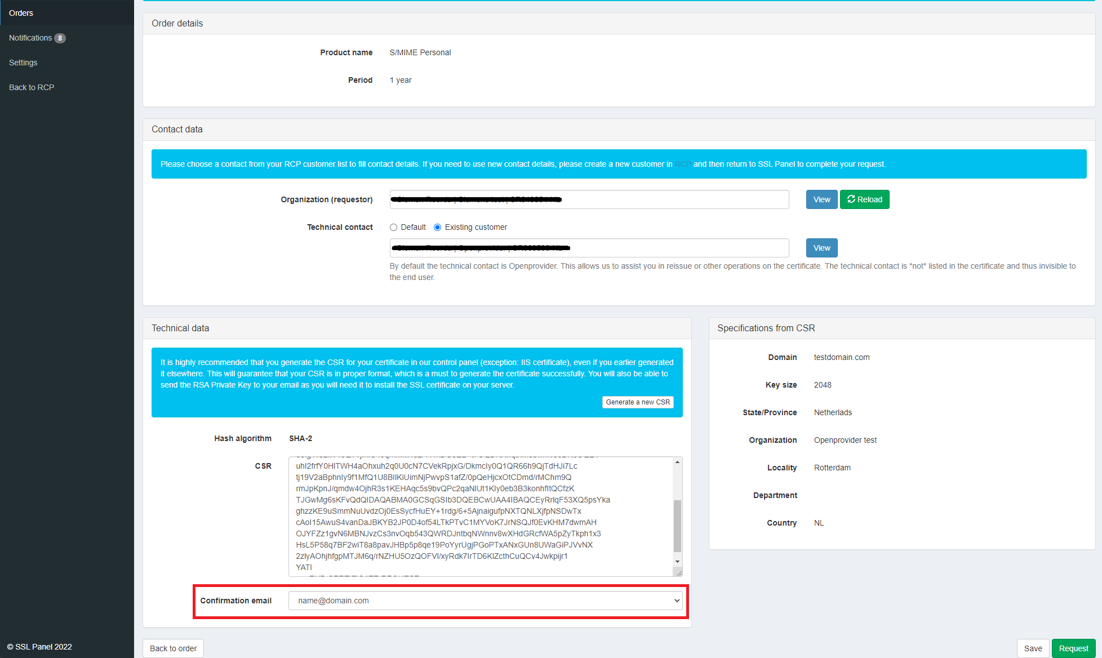The height and width of the screenshot is (658, 1102).
Task: Click Generate a new CSR button
Action: click(638, 402)
